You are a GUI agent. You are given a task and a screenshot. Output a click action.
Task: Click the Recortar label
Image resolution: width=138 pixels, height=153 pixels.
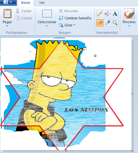(x=71, y=11)
